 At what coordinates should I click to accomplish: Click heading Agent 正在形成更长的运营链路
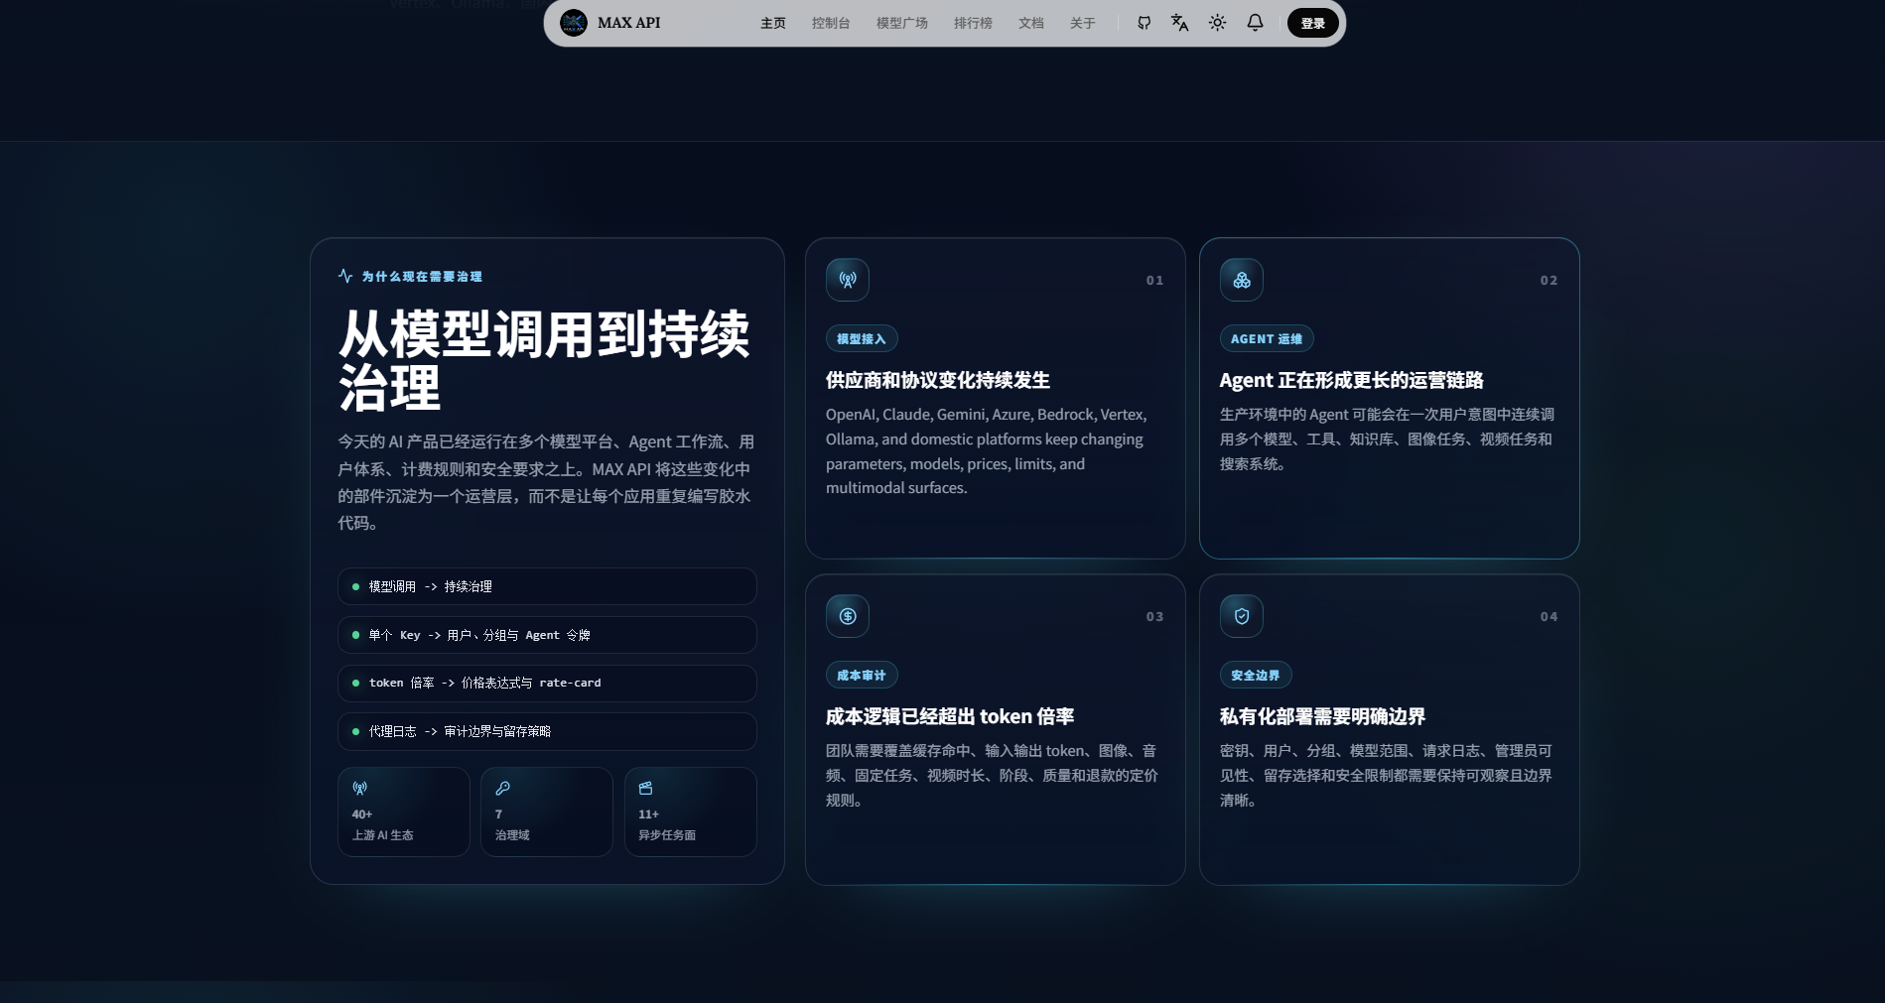pos(1351,380)
